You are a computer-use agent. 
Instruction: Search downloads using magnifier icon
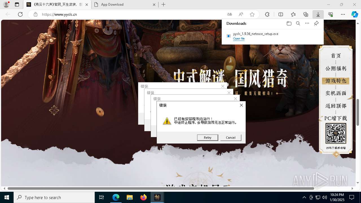pyautogui.click(x=298, y=23)
